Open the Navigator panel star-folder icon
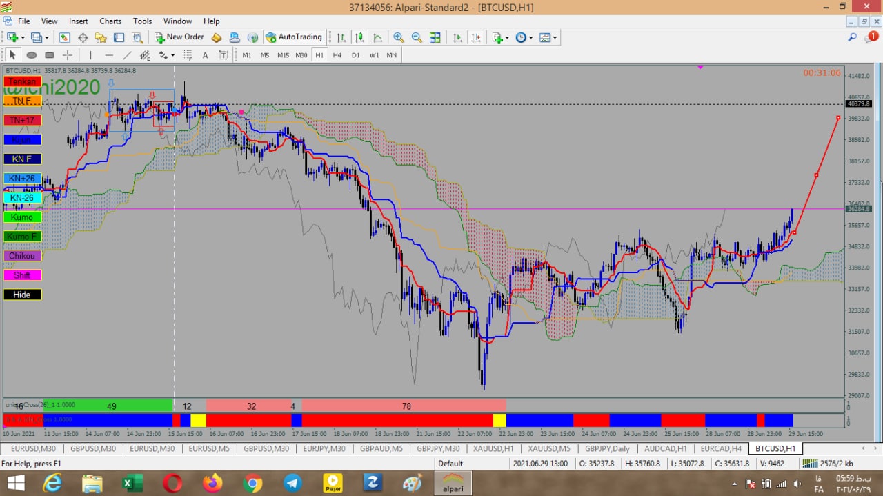Viewport: 883px width, 496px height. pyautogui.click(x=101, y=37)
